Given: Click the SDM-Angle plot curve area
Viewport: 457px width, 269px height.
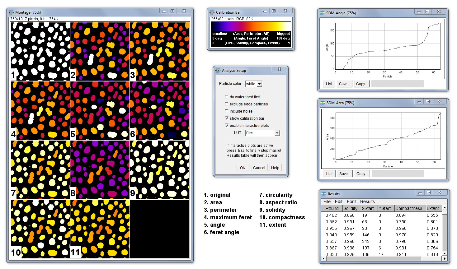Looking at the screenshot, I should coord(388,46).
